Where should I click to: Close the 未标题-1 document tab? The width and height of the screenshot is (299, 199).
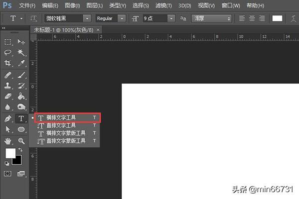tap(98, 30)
